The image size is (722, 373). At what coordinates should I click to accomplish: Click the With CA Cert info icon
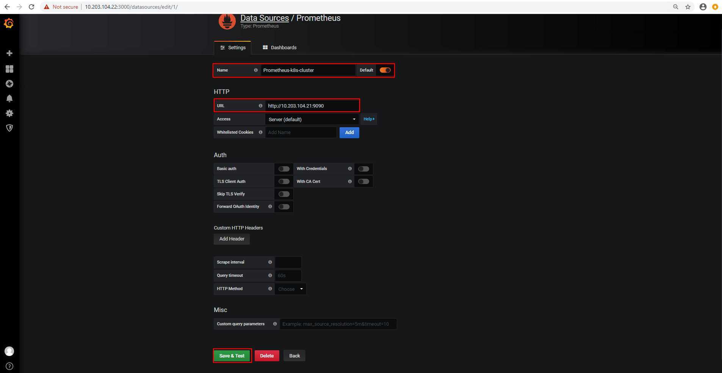pos(350,181)
